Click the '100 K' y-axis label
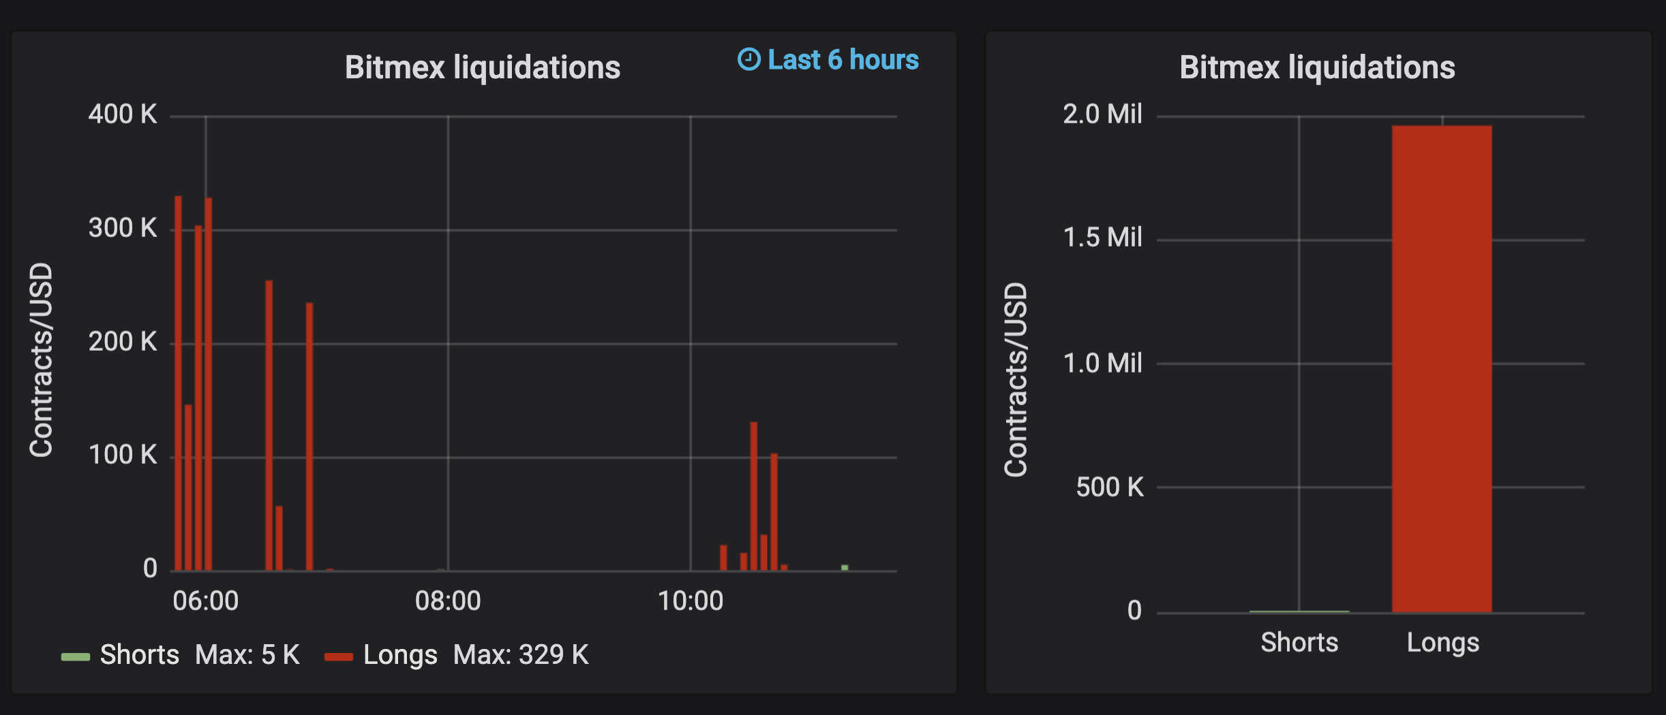Viewport: 1666px width, 715px height. click(123, 454)
